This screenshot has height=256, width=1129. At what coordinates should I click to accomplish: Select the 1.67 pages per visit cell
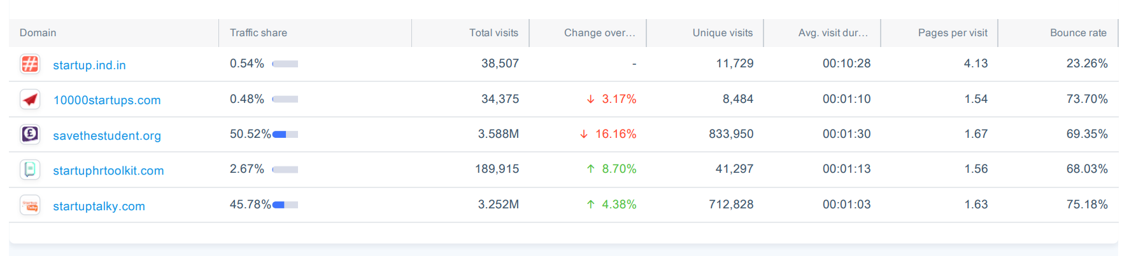pos(976,134)
